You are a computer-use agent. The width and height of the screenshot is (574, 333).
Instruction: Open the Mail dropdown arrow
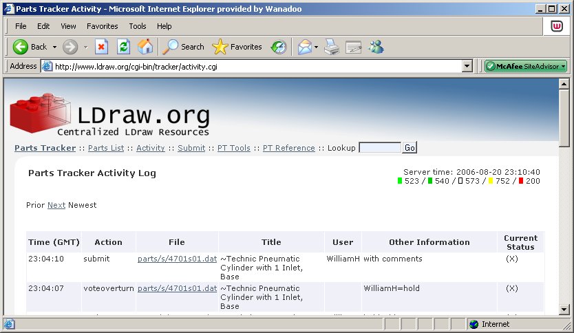(316, 47)
